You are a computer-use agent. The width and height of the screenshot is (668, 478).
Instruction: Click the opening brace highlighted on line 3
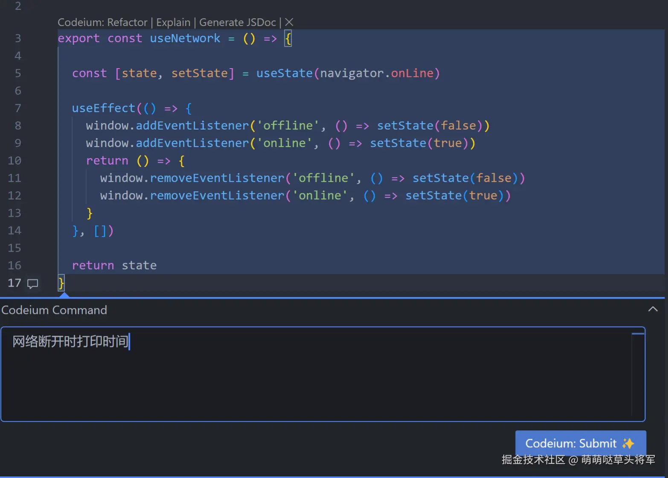(288, 39)
